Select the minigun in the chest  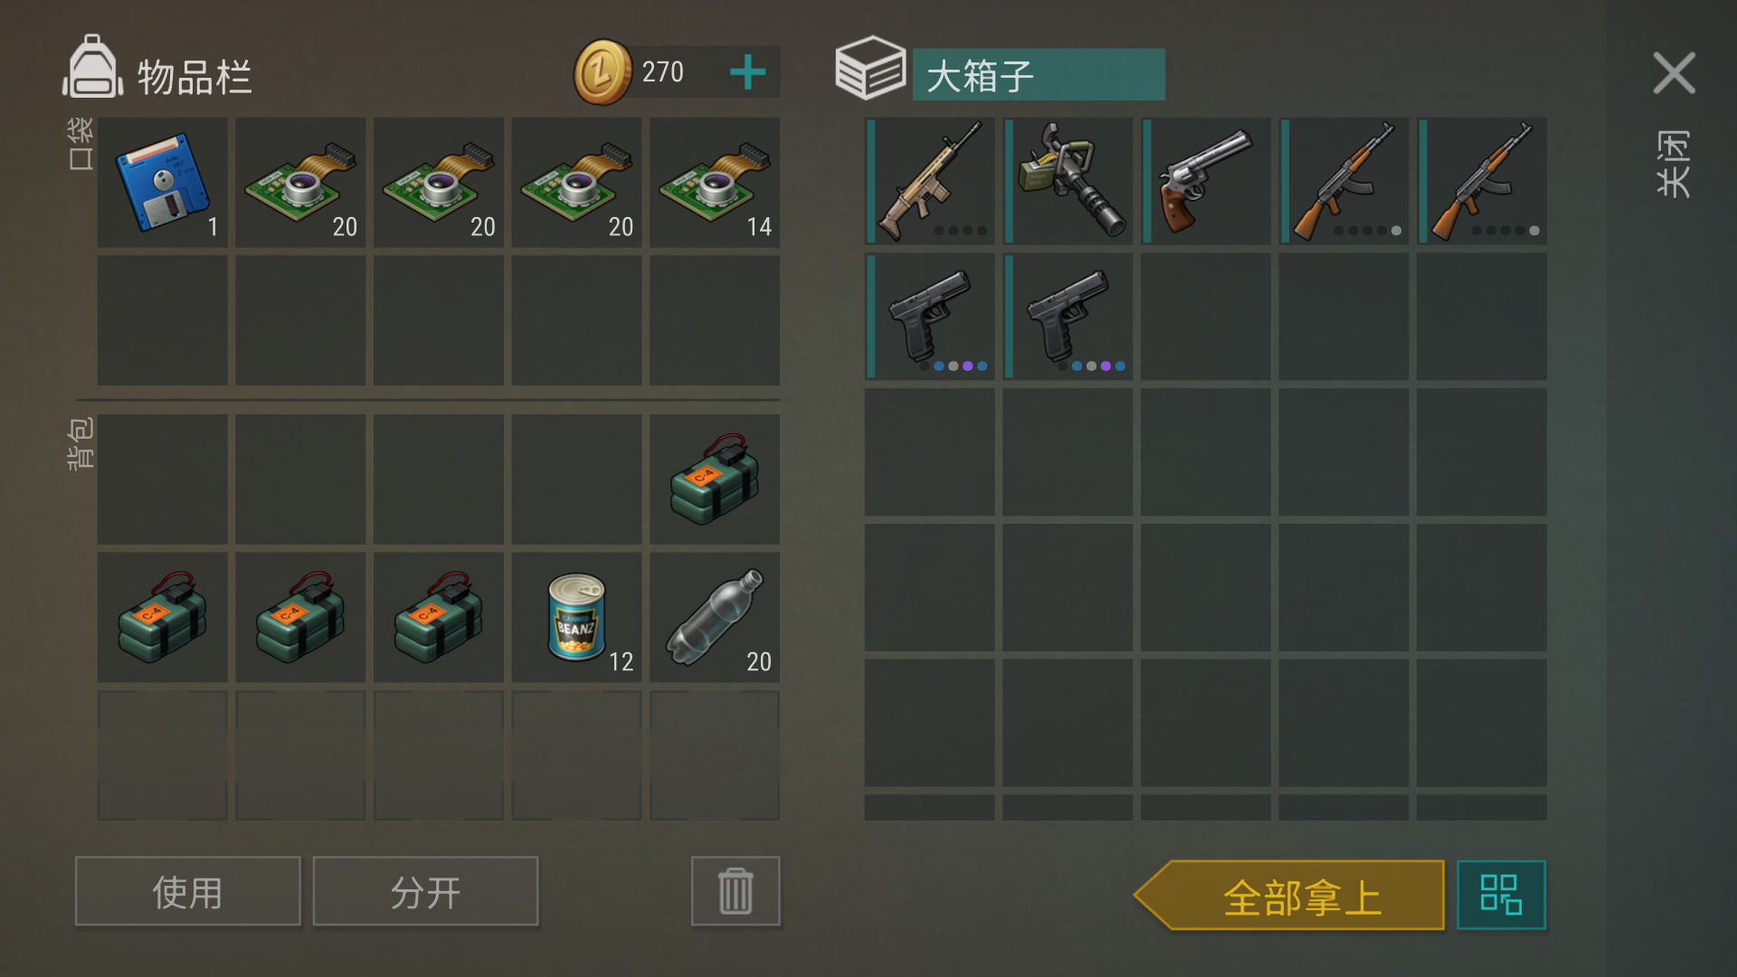[x=1068, y=181]
